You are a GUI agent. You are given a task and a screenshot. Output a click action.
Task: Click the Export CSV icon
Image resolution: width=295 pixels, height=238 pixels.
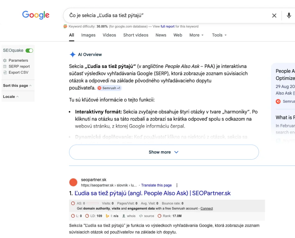[5, 72]
